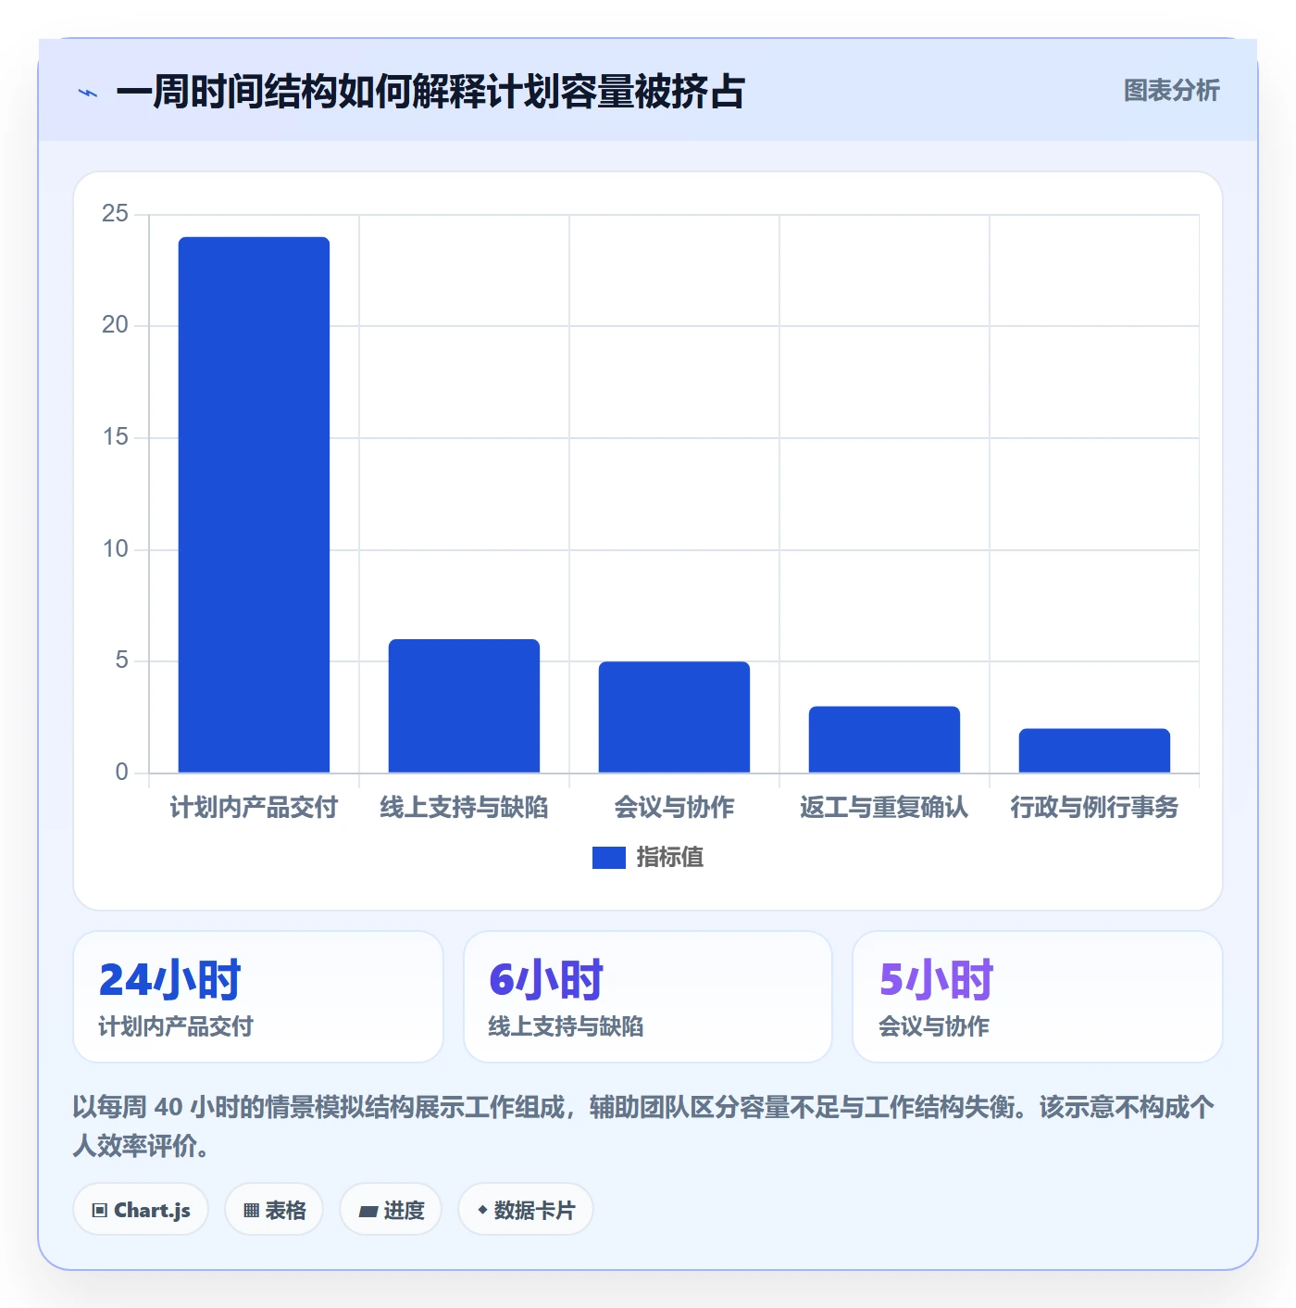
Task: Click the 行政与例行事务 x-axis label
Action: [x=1094, y=808]
